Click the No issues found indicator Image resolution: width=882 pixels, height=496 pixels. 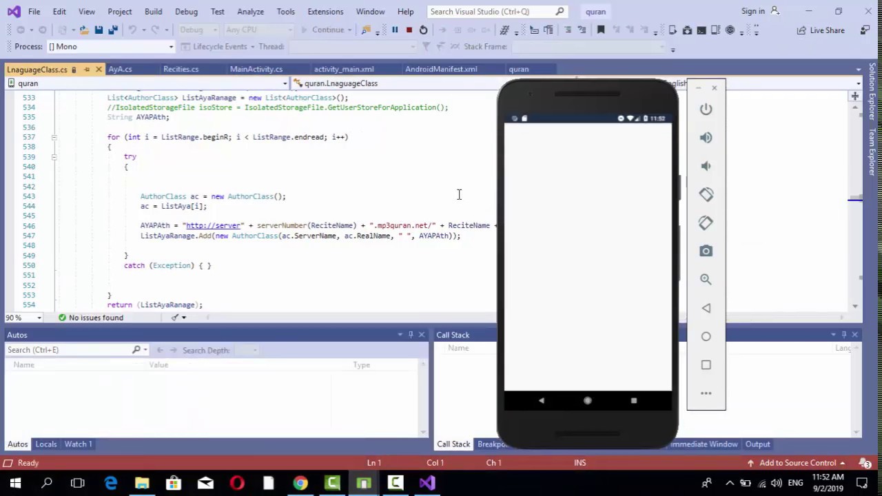[x=90, y=318]
